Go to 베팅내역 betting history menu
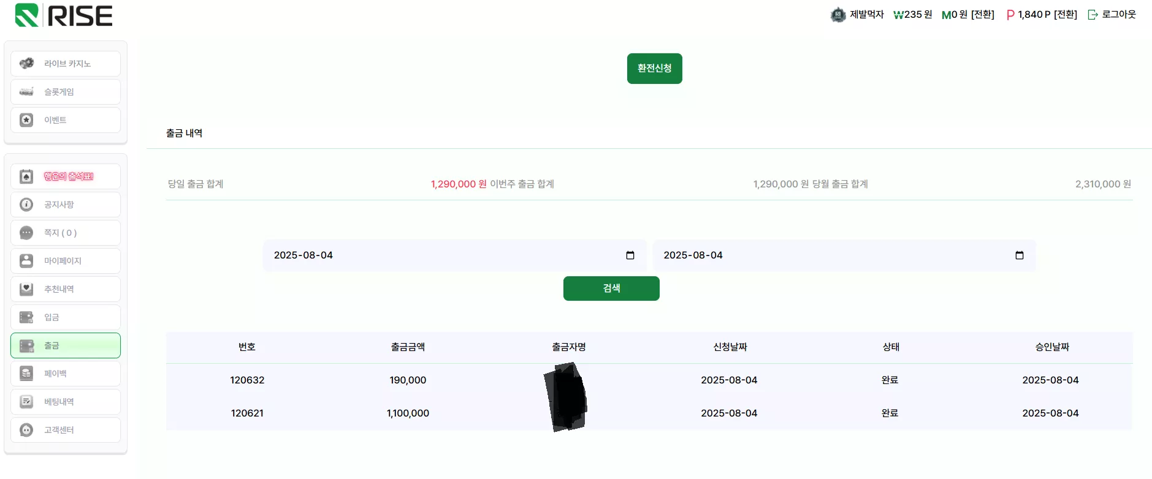 (x=66, y=402)
